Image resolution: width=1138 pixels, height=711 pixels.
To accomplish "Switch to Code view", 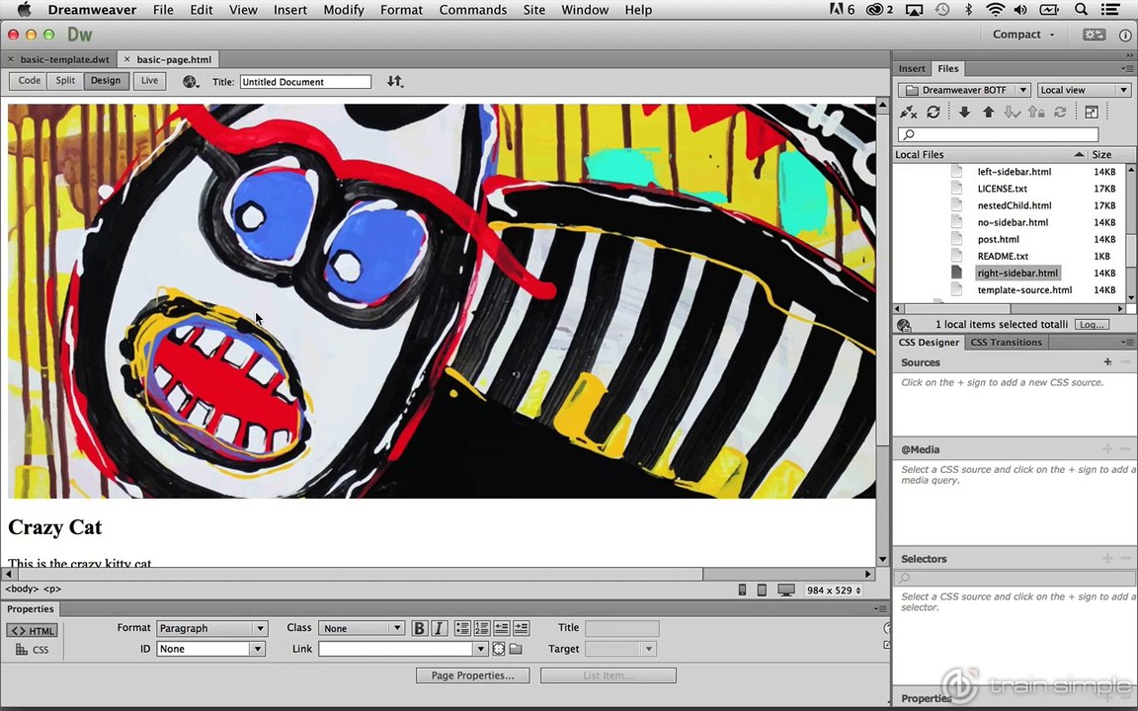I will pyautogui.click(x=29, y=81).
